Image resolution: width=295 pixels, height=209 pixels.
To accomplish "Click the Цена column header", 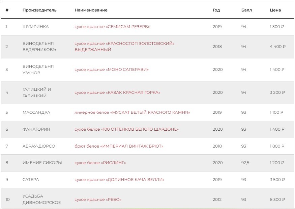I will [275, 10].
